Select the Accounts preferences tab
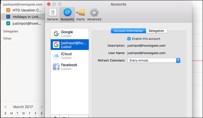Image resolution: width=203 pixels, height=118 pixels. (67, 15)
